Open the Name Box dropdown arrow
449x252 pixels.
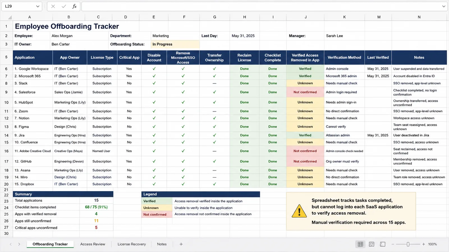pyautogui.click(x=38, y=6)
